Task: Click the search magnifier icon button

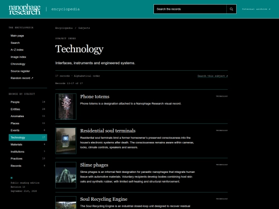Action: click(231, 9)
